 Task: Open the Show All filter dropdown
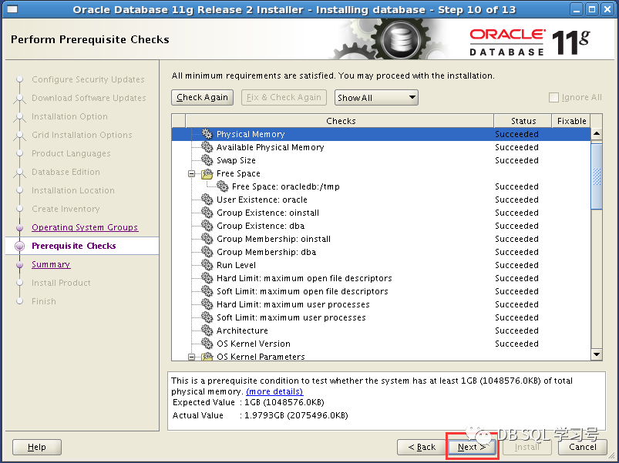[376, 97]
